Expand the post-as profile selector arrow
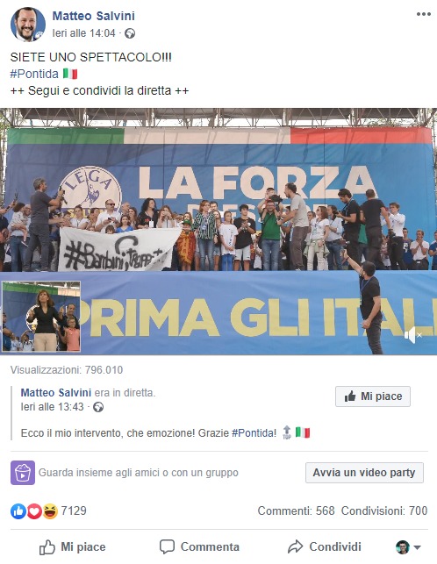Viewport: 437px width, 564px height. (x=417, y=547)
